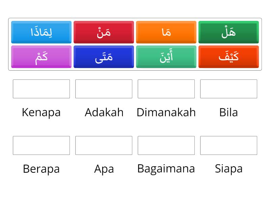Select the light green أَيْنَ tile
Image resolution: width=270 pixels, height=202 pixels.
pyautogui.click(x=166, y=57)
